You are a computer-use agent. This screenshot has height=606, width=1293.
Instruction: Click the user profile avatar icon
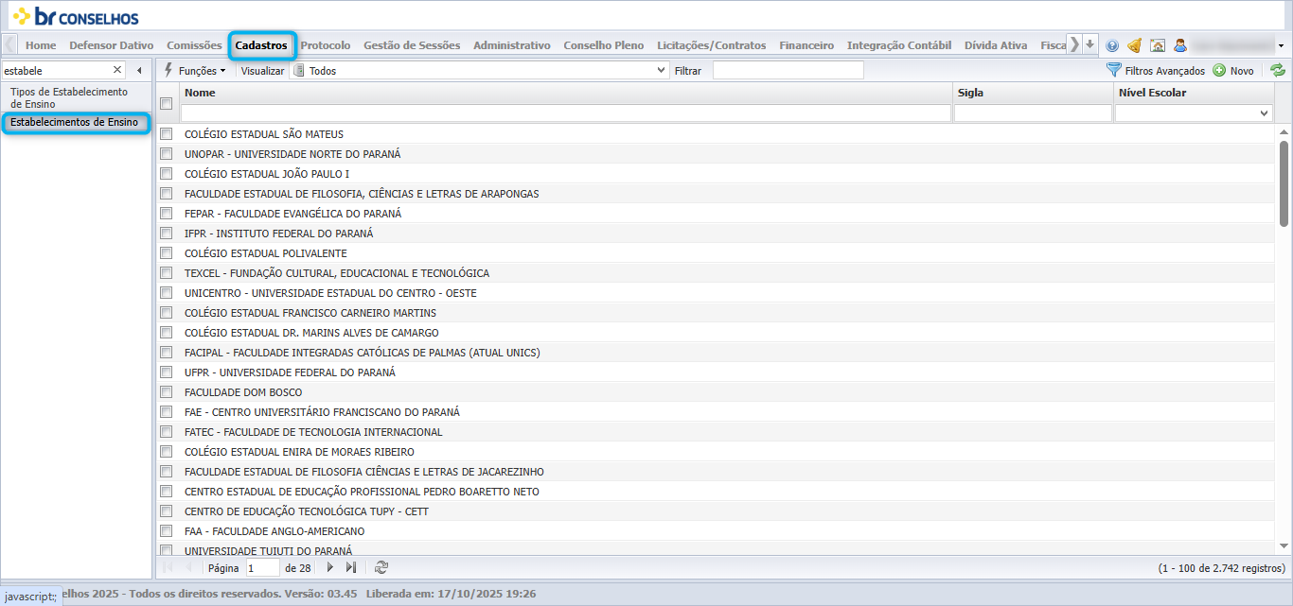(x=1180, y=45)
